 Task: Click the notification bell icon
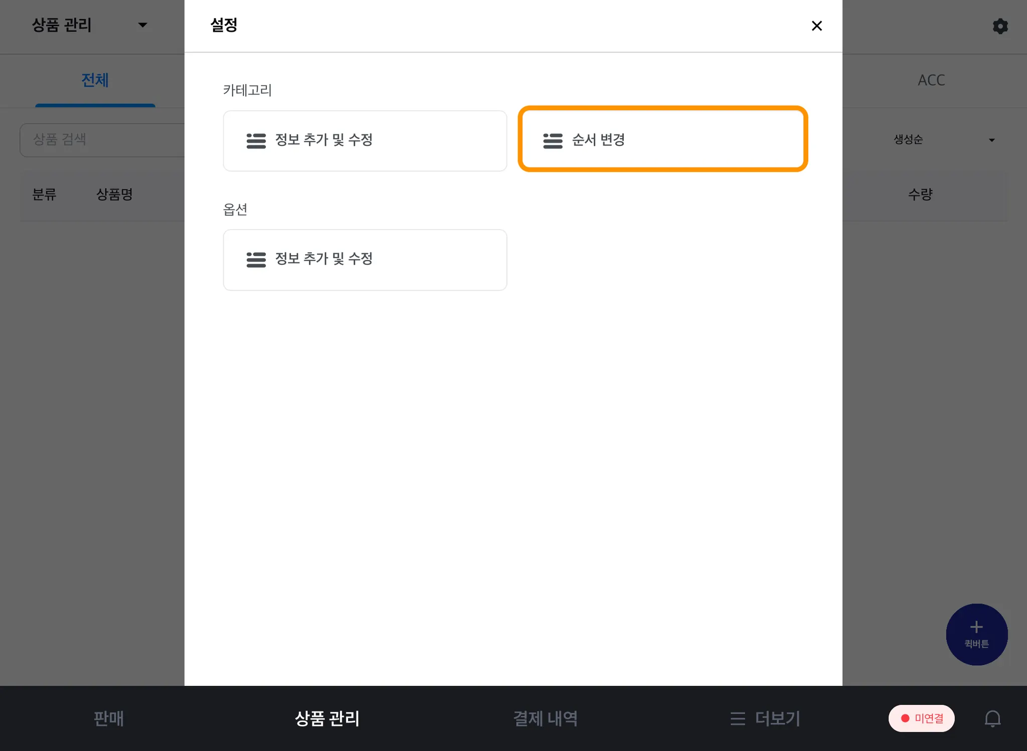click(992, 718)
